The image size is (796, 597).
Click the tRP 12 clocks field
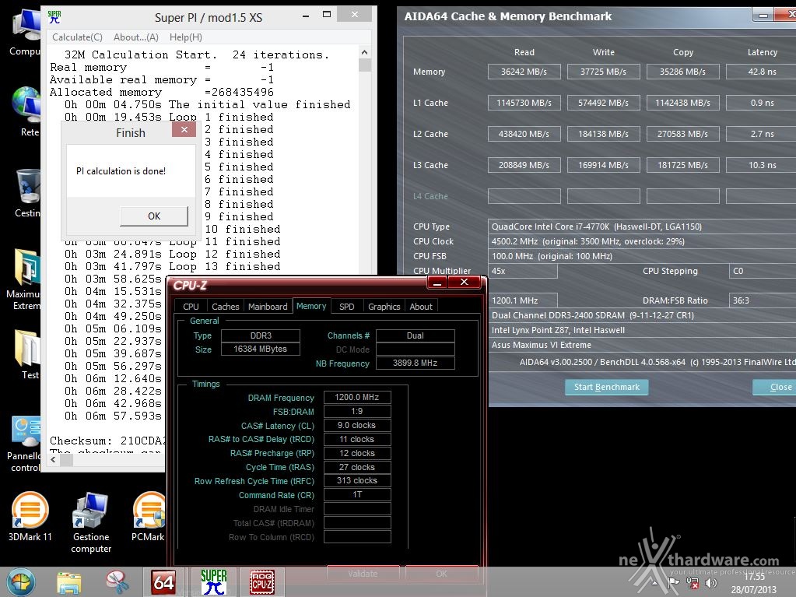[357, 453]
